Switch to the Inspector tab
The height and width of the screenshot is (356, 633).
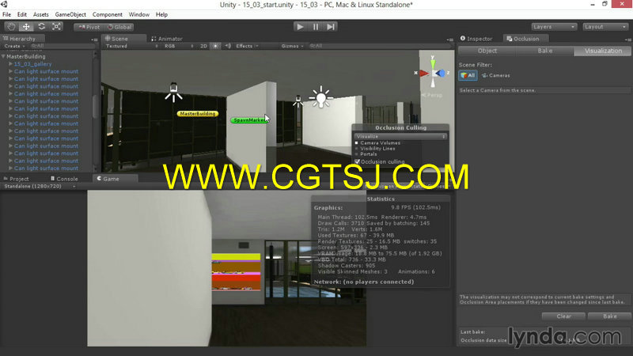pyautogui.click(x=476, y=39)
